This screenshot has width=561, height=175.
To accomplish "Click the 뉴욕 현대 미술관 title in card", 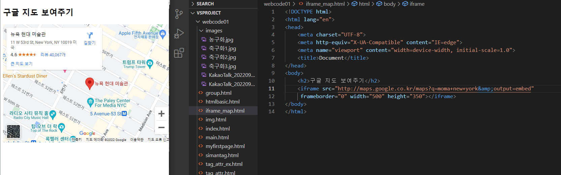I will tap(28, 34).
